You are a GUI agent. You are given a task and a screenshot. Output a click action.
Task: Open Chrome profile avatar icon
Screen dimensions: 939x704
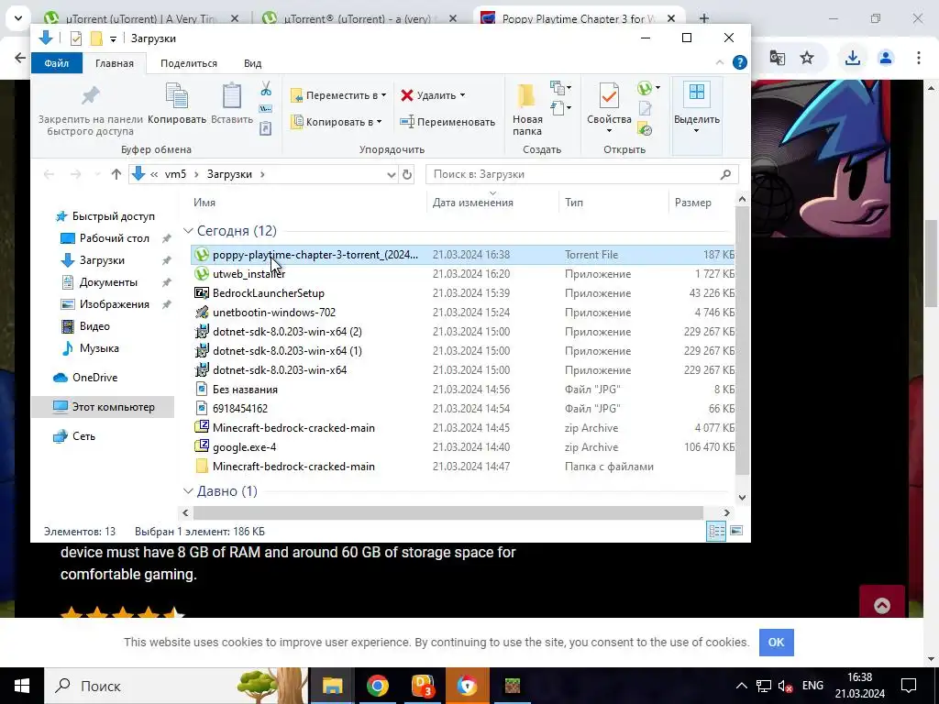(886, 58)
